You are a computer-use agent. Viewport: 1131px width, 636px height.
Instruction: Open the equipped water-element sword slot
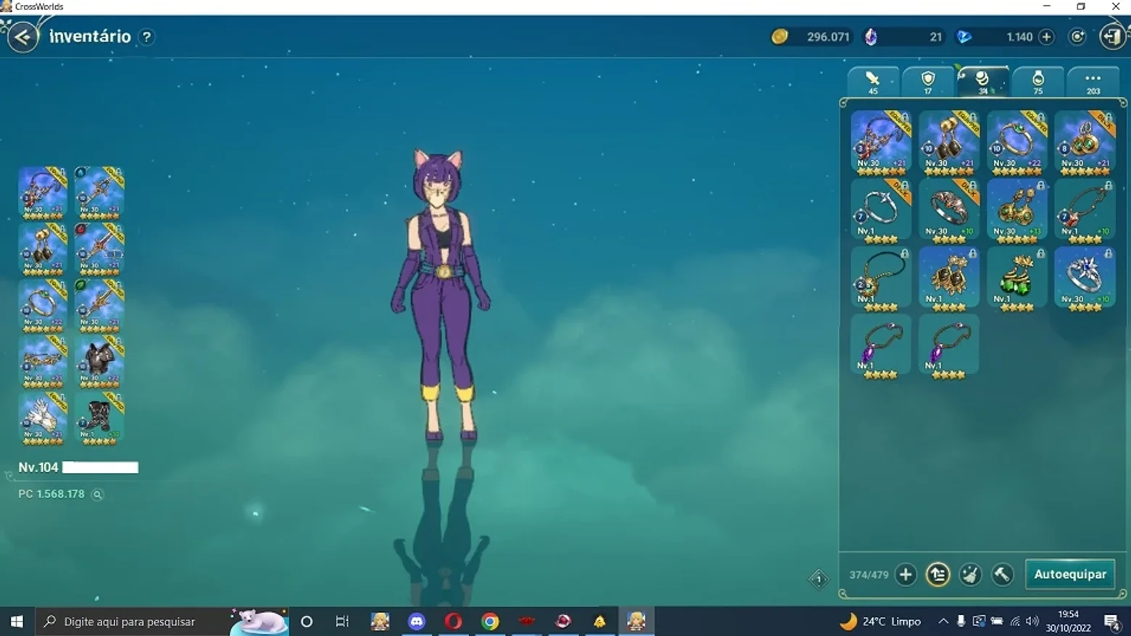pos(99,193)
